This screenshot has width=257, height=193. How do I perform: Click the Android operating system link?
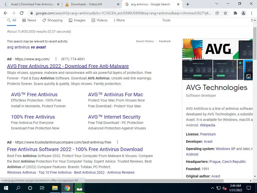tap(192, 155)
